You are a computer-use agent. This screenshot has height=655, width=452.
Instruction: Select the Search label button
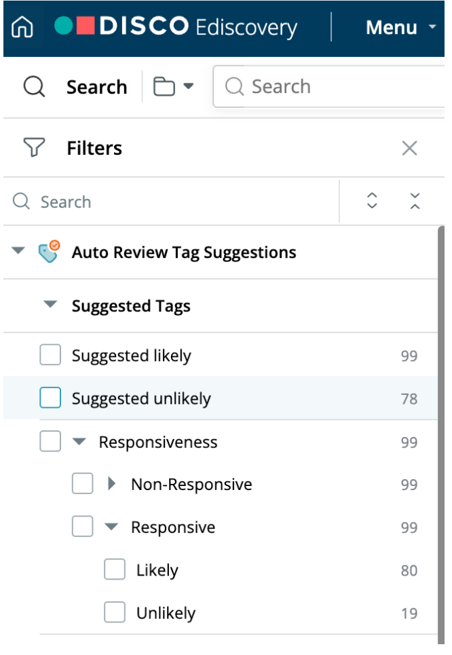pyautogui.click(x=96, y=87)
